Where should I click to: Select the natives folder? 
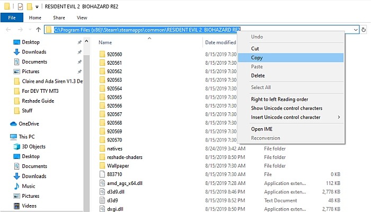115,149
